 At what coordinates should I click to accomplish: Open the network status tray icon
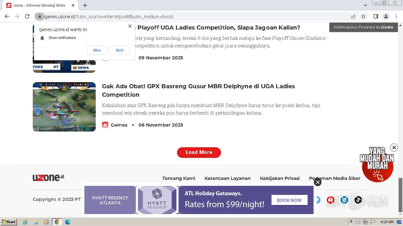click(366, 222)
